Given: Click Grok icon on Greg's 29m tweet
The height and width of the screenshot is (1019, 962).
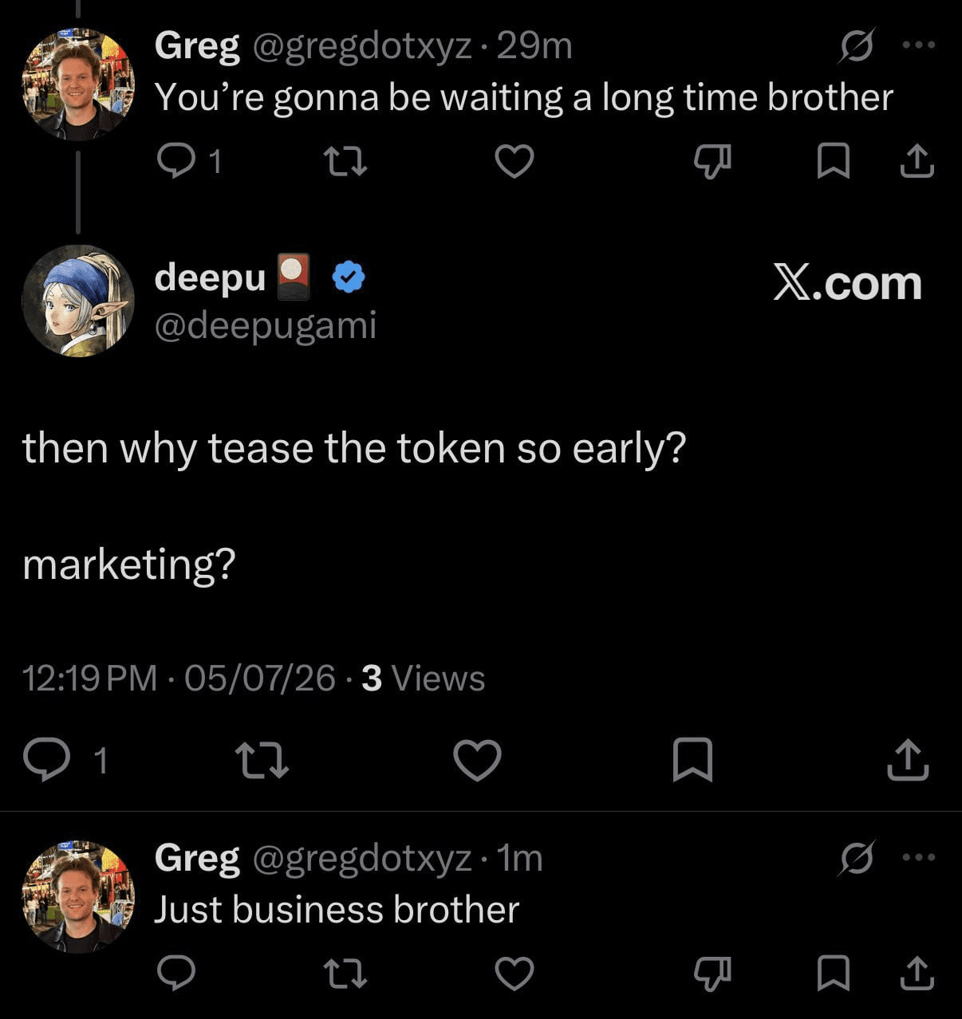Looking at the screenshot, I should click(x=857, y=46).
